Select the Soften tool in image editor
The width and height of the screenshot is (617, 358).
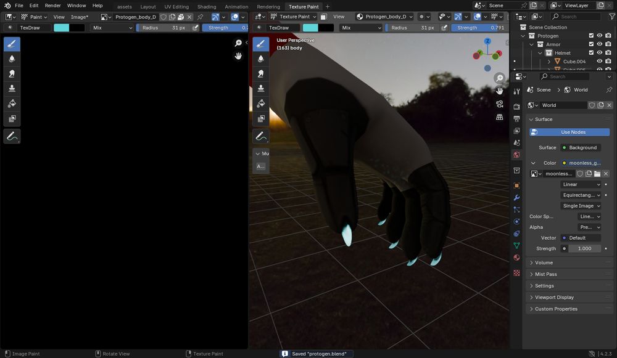12,59
